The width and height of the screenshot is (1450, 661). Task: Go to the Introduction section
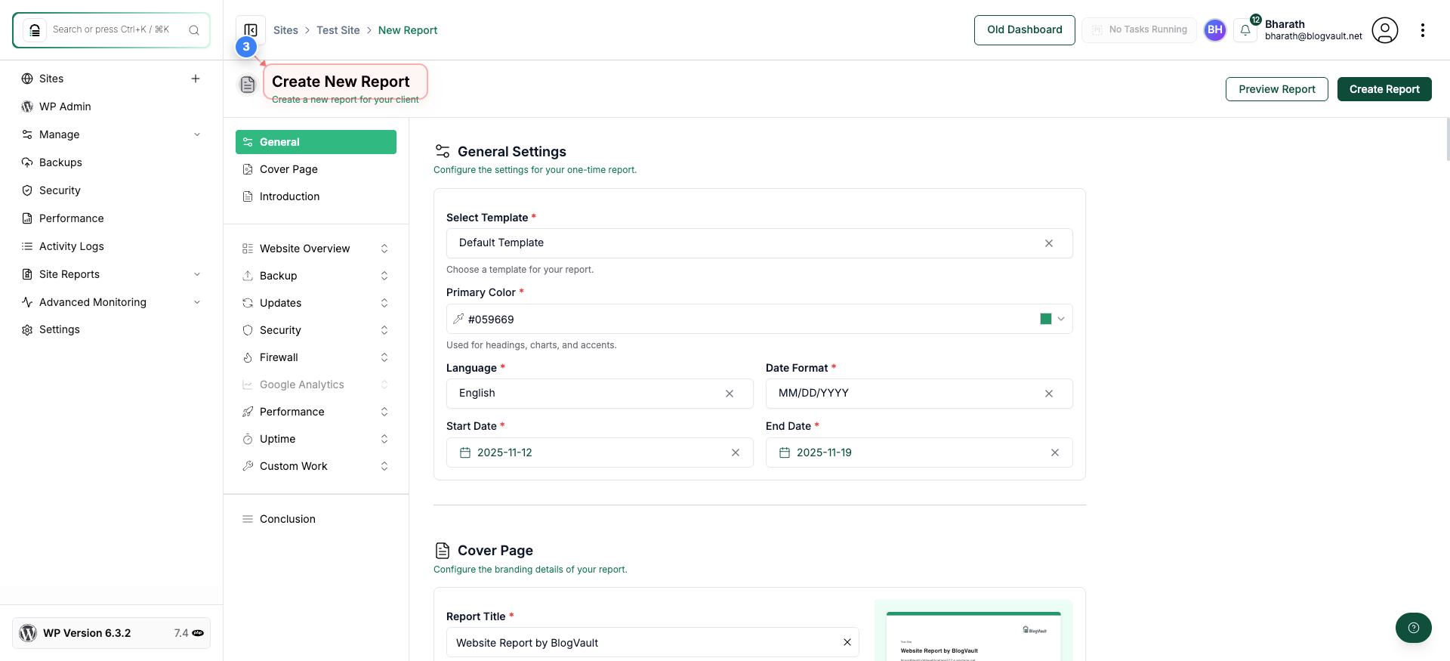pos(316,196)
